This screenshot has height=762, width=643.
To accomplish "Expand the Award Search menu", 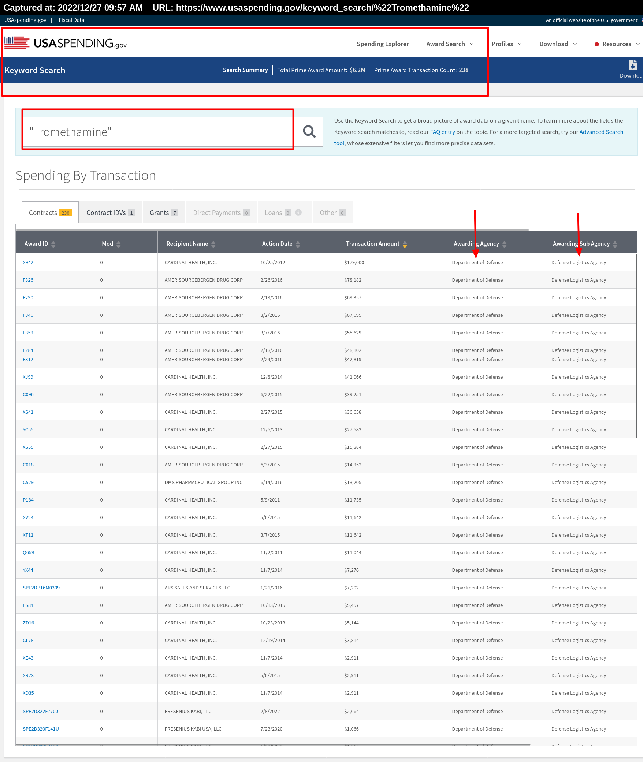I will 450,44.
